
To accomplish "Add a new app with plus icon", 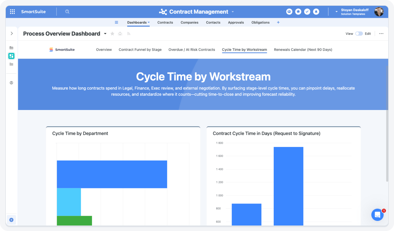I will [278, 22].
